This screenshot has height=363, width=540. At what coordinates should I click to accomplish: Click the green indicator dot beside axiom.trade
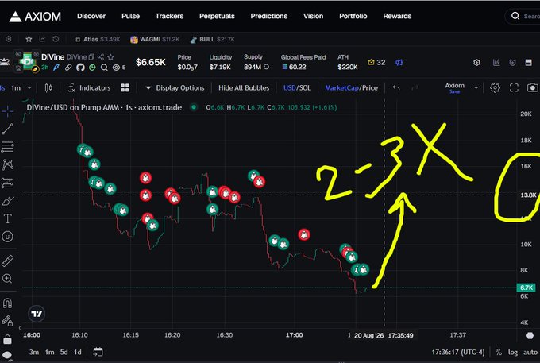(x=194, y=107)
